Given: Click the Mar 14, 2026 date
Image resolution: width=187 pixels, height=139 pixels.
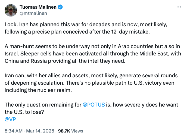Looking at the screenshot, I should tap(40, 131).
